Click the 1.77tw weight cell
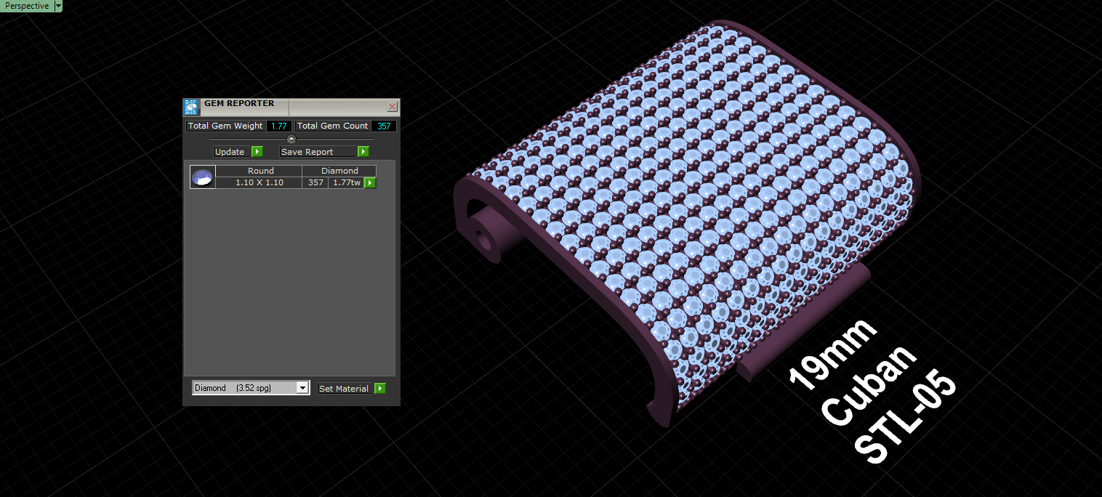 point(345,182)
